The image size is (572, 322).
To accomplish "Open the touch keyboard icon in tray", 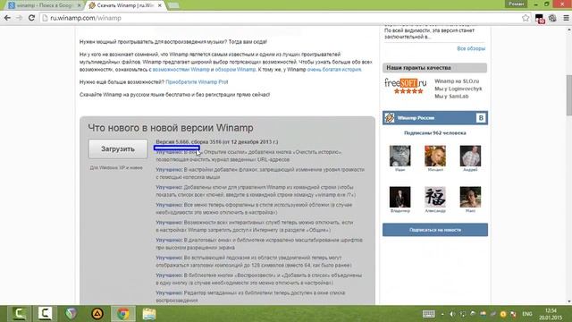I will click(429, 314).
